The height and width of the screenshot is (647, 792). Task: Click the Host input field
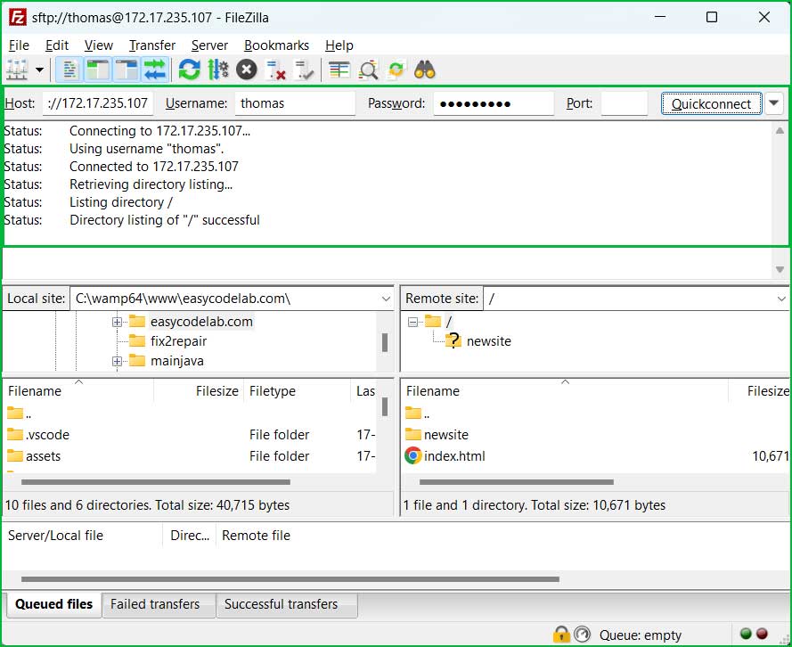click(97, 103)
